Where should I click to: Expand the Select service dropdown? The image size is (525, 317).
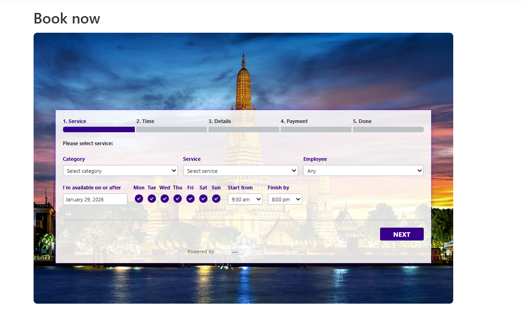point(240,171)
